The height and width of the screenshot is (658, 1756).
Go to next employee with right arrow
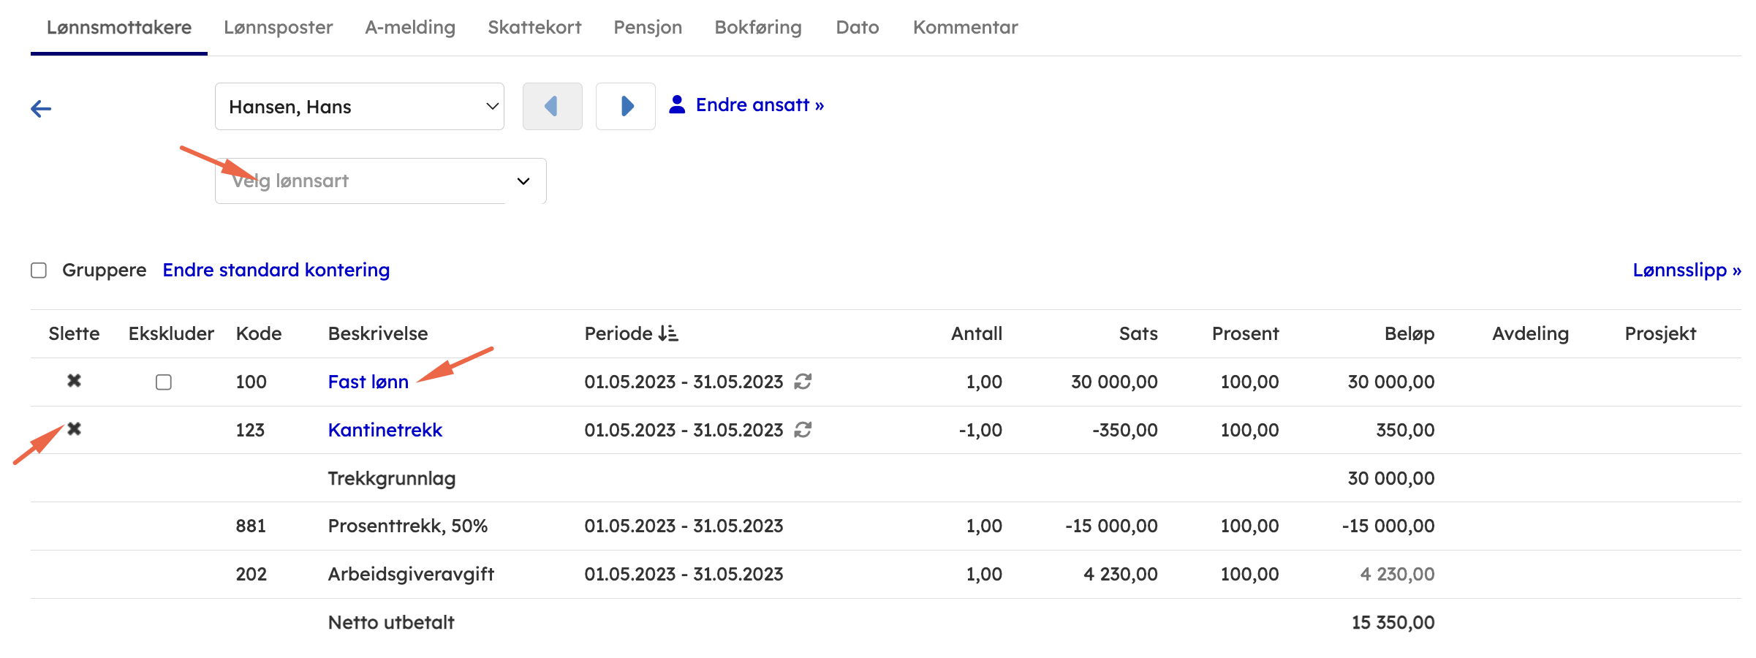(626, 107)
